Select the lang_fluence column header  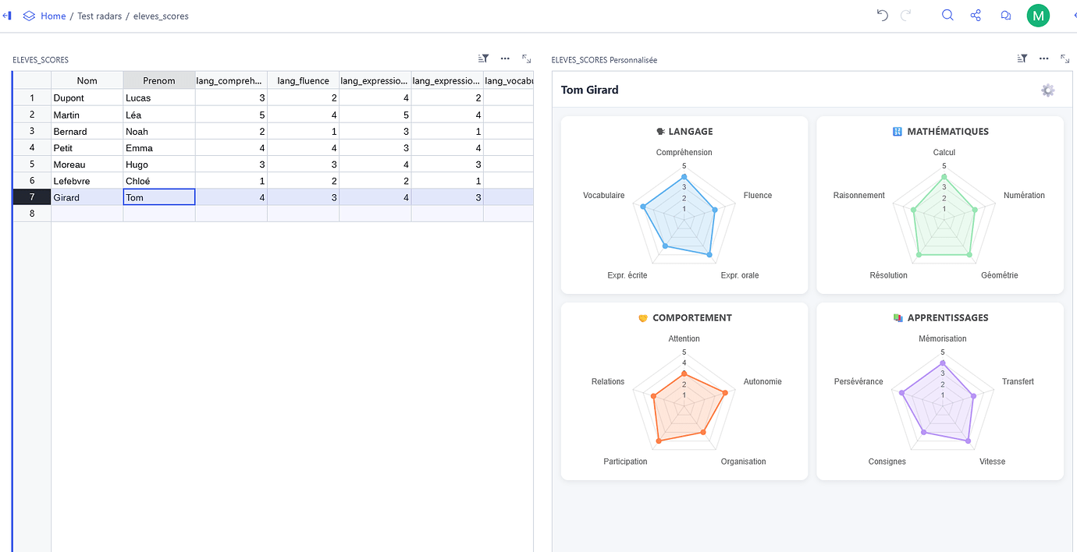click(x=303, y=80)
